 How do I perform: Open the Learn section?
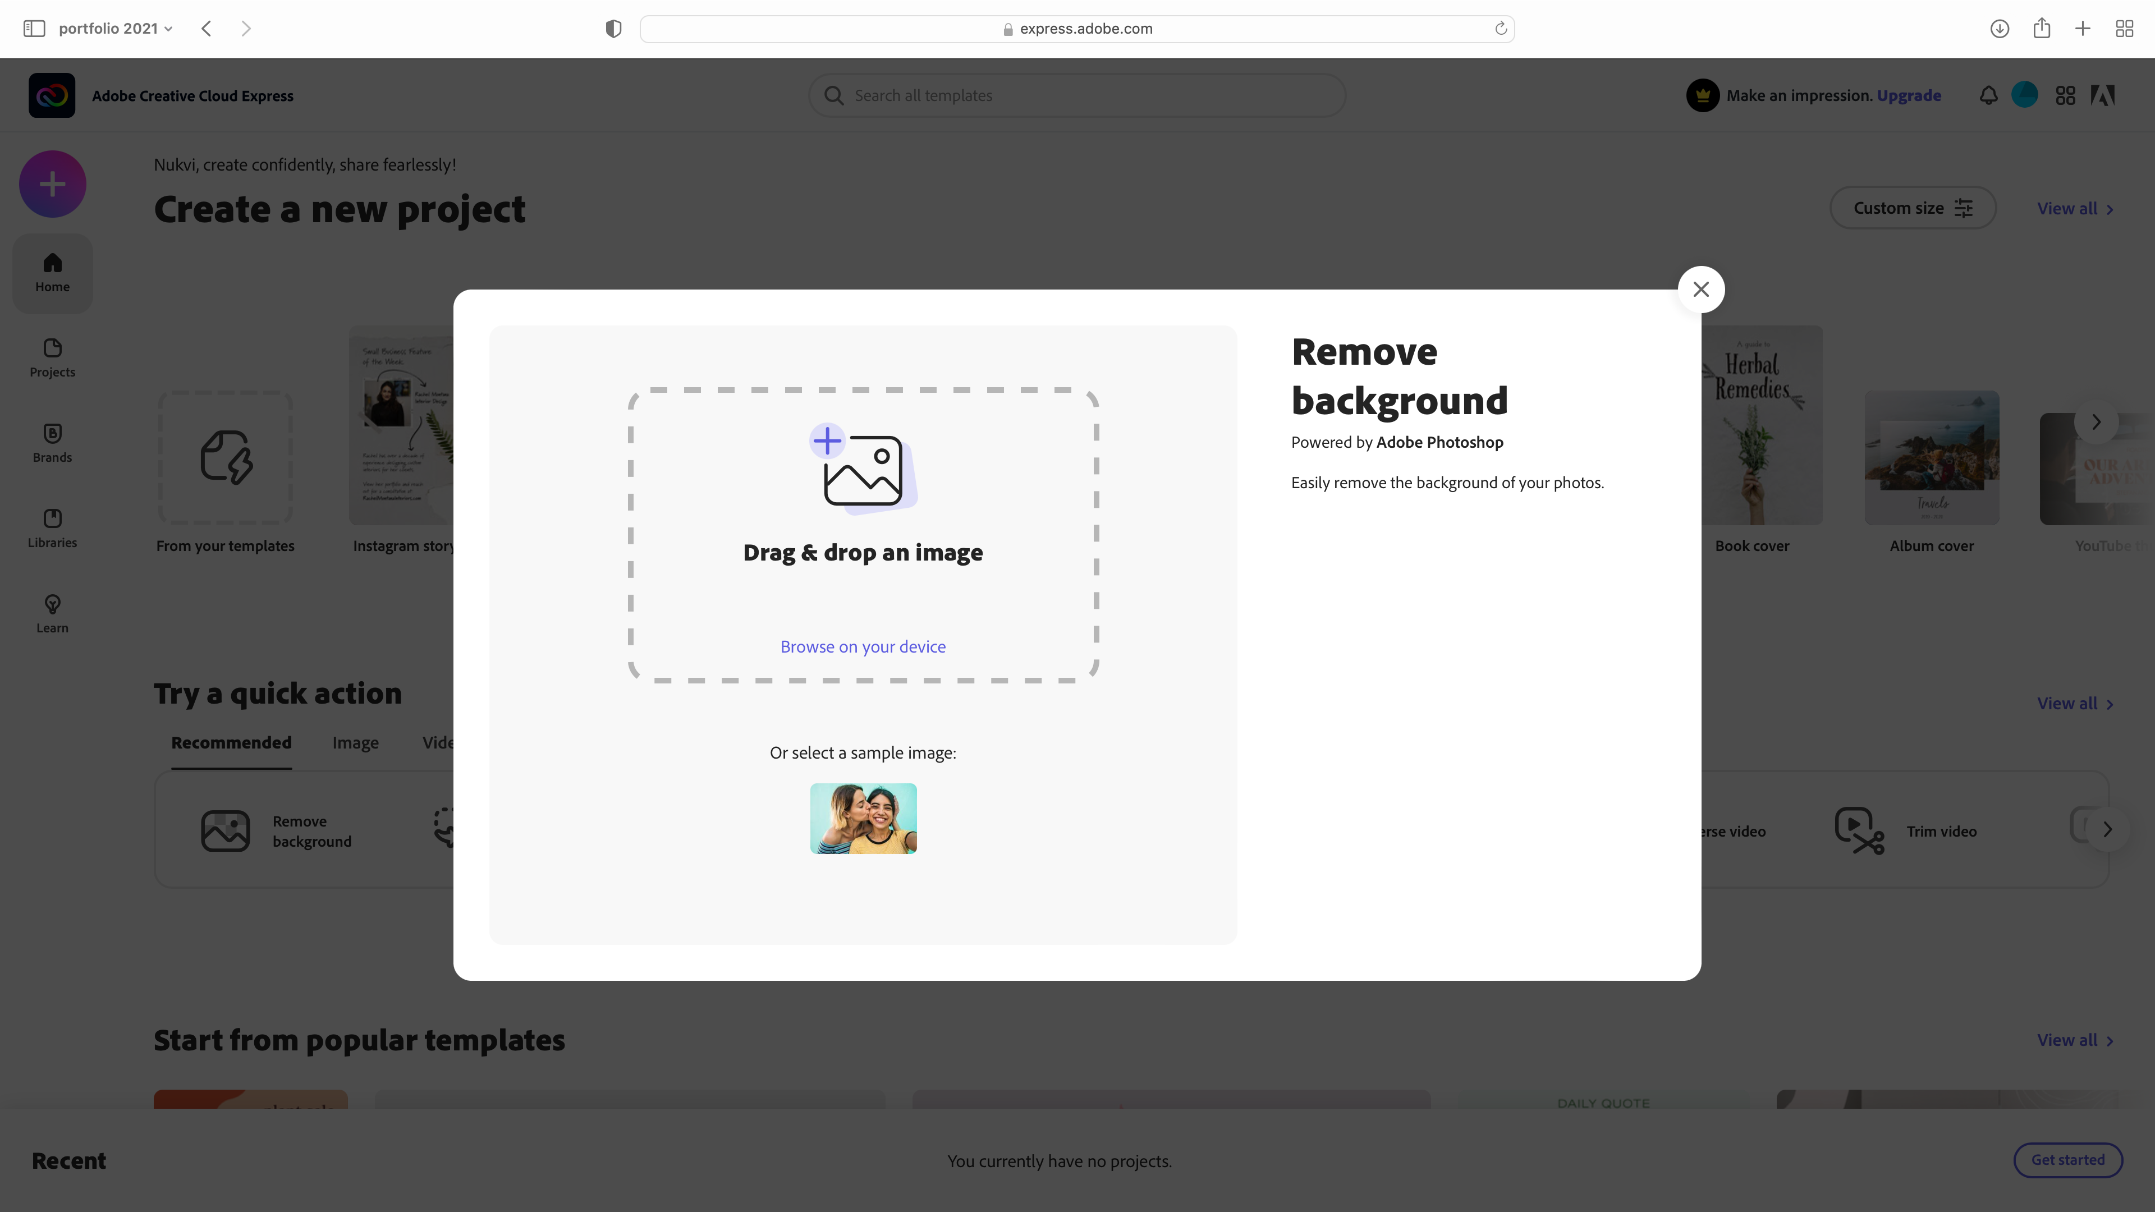coord(52,614)
